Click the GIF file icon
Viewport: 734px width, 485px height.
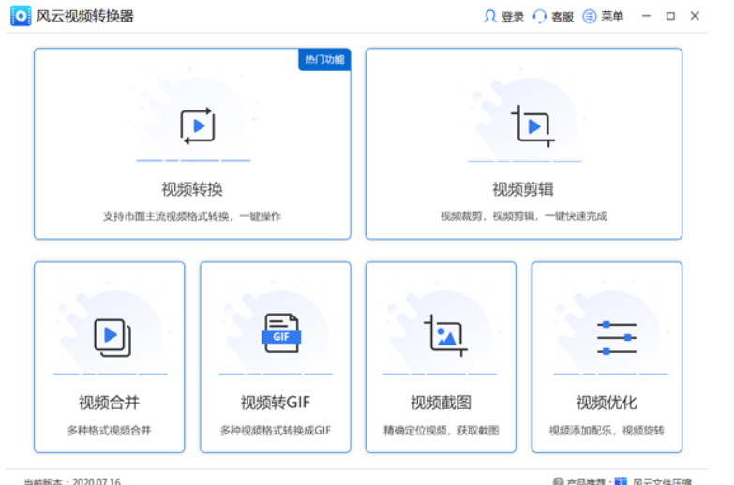pyautogui.click(x=281, y=333)
